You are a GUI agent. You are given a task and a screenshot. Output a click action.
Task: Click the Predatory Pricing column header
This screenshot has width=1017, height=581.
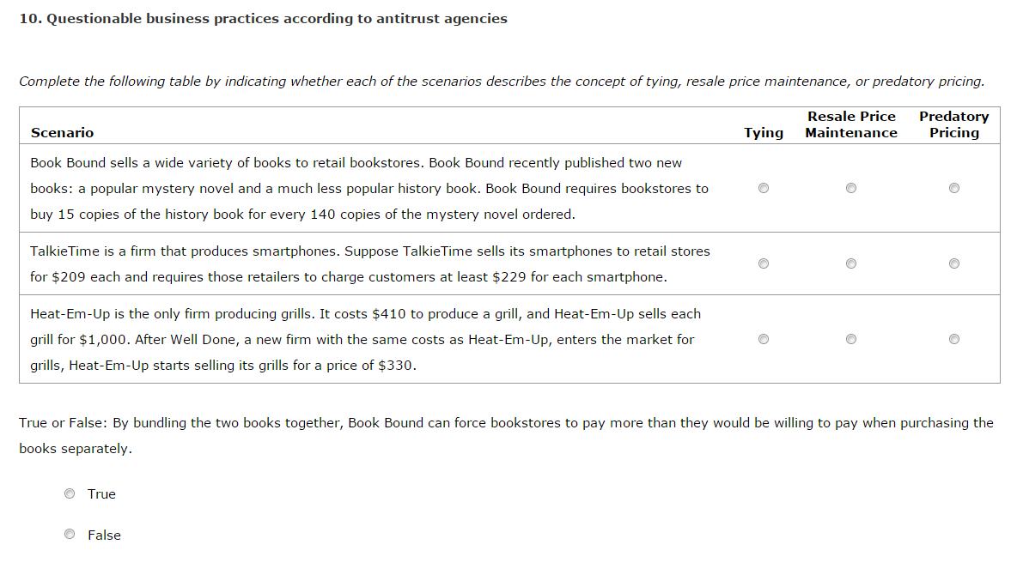pos(953,124)
